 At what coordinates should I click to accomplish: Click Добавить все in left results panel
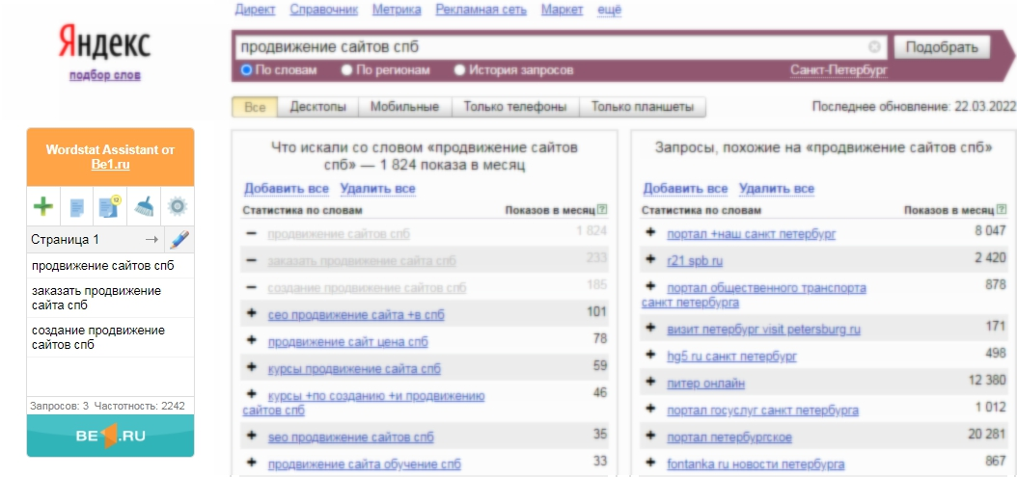pos(287,189)
